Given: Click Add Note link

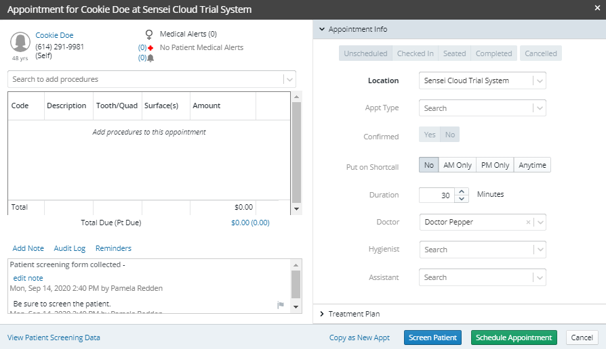Looking at the screenshot, I should (28, 248).
